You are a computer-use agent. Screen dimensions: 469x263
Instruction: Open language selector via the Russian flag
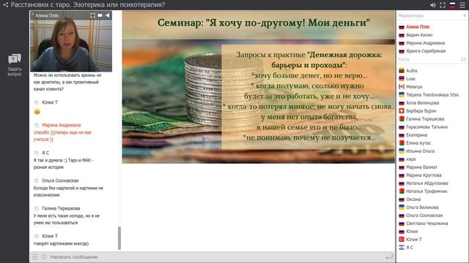[453, 5]
